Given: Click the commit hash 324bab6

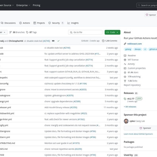Looking at the screenshot, I should [x=84, y=41].
